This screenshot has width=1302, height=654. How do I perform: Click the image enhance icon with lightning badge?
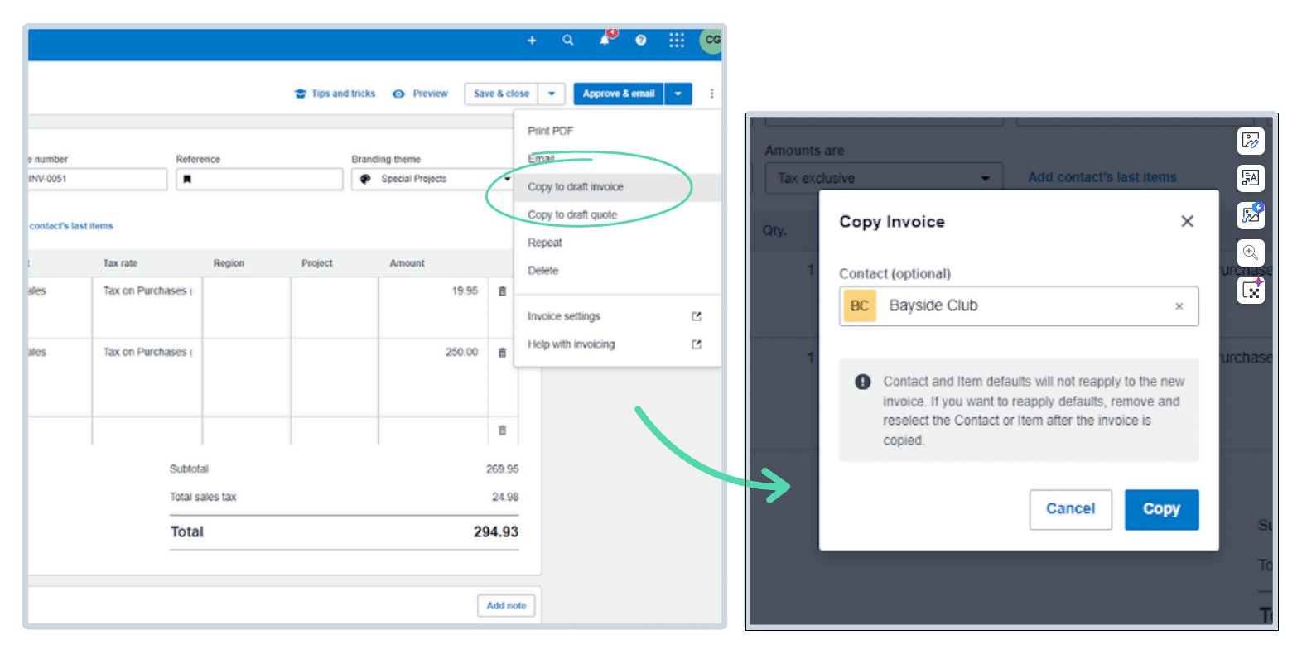coord(1251,215)
